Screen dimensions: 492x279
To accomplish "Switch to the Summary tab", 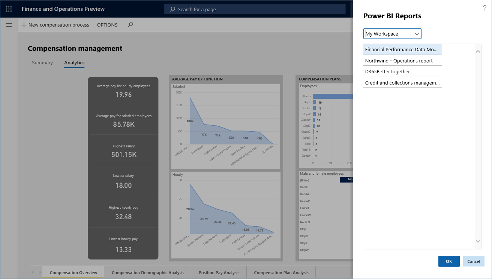I will click(42, 62).
